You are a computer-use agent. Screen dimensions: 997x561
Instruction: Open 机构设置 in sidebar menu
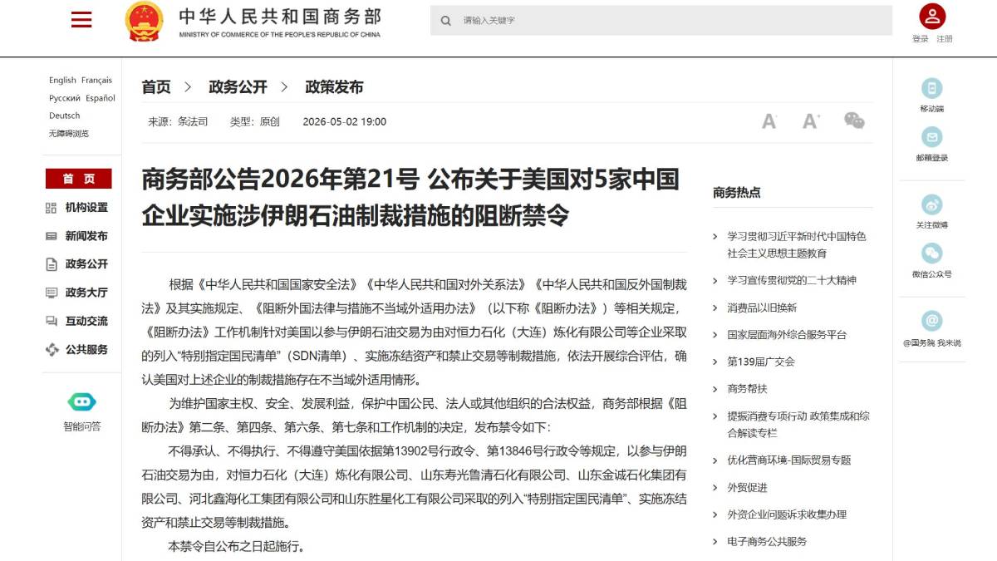point(86,208)
